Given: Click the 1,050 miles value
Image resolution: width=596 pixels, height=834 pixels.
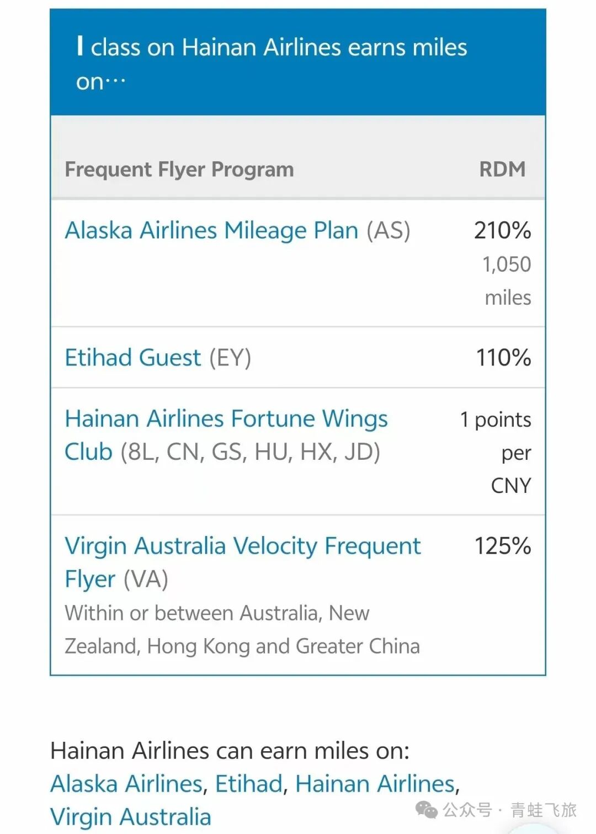Looking at the screenshot, I should 507,280.
